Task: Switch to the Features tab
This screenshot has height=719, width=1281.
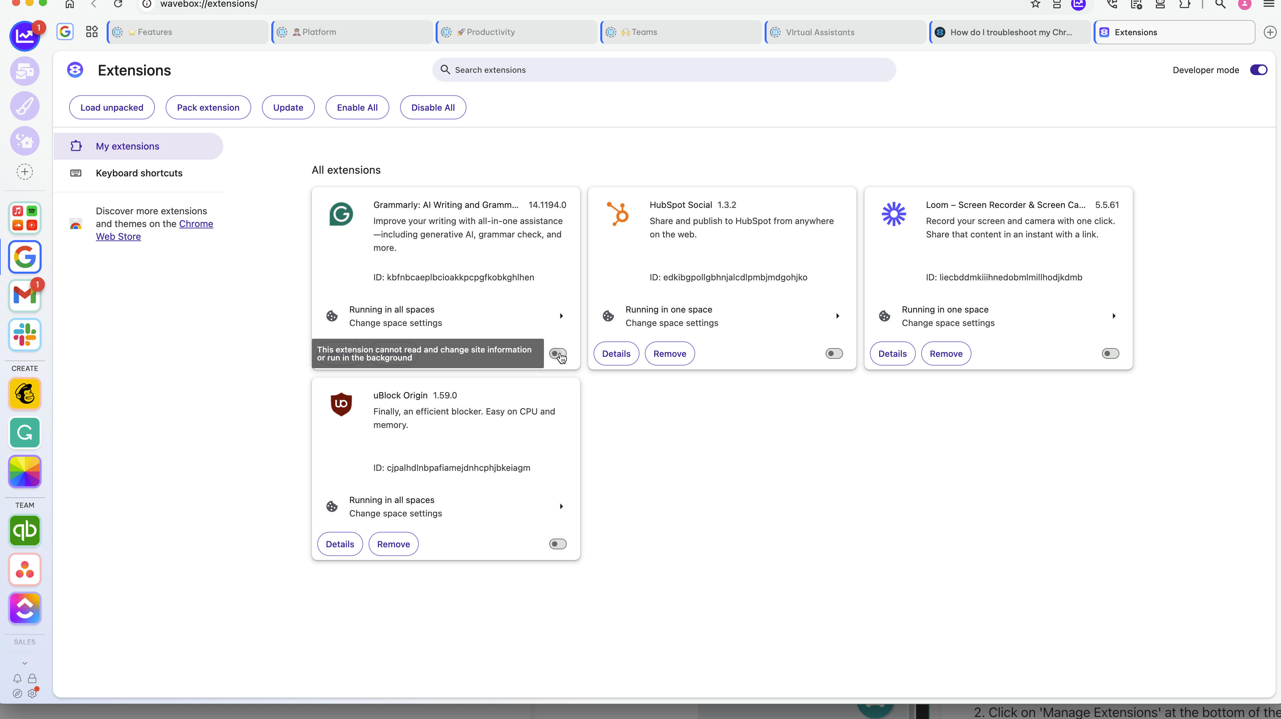Action: [188, 32]
